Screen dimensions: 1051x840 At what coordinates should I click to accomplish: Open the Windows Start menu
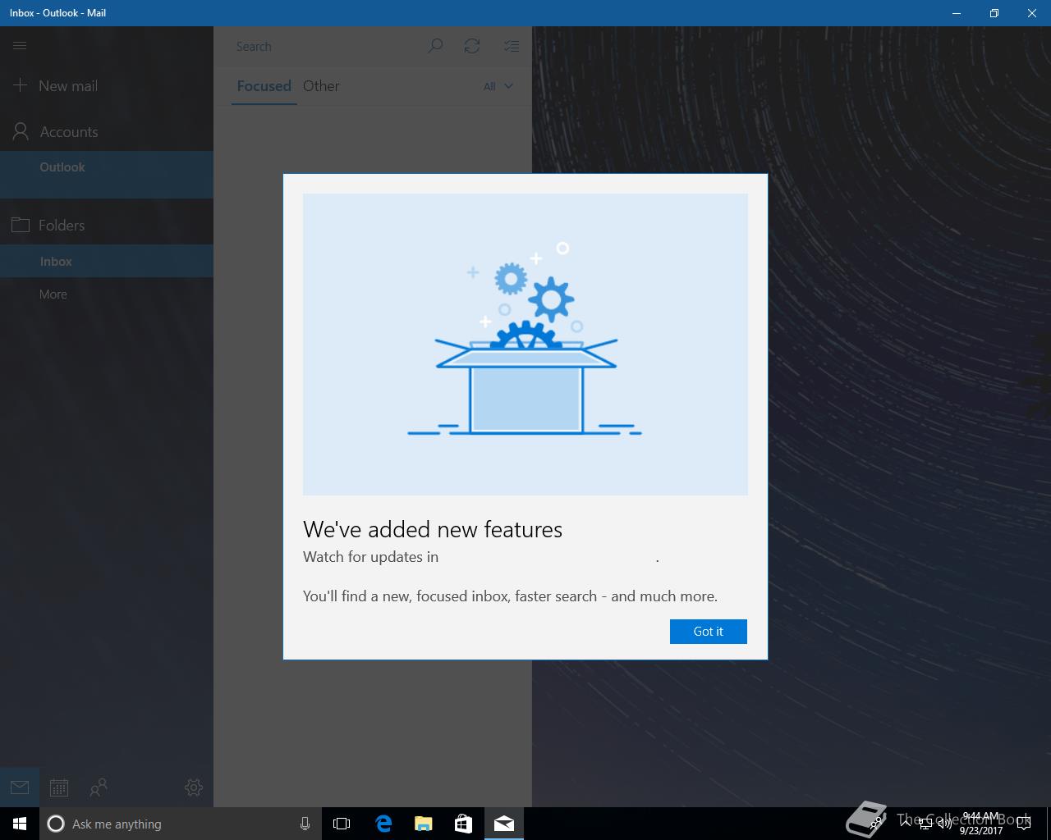20,824
